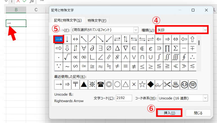
Task: Select the telephone symbol in recent symbols
Action: 101,85
